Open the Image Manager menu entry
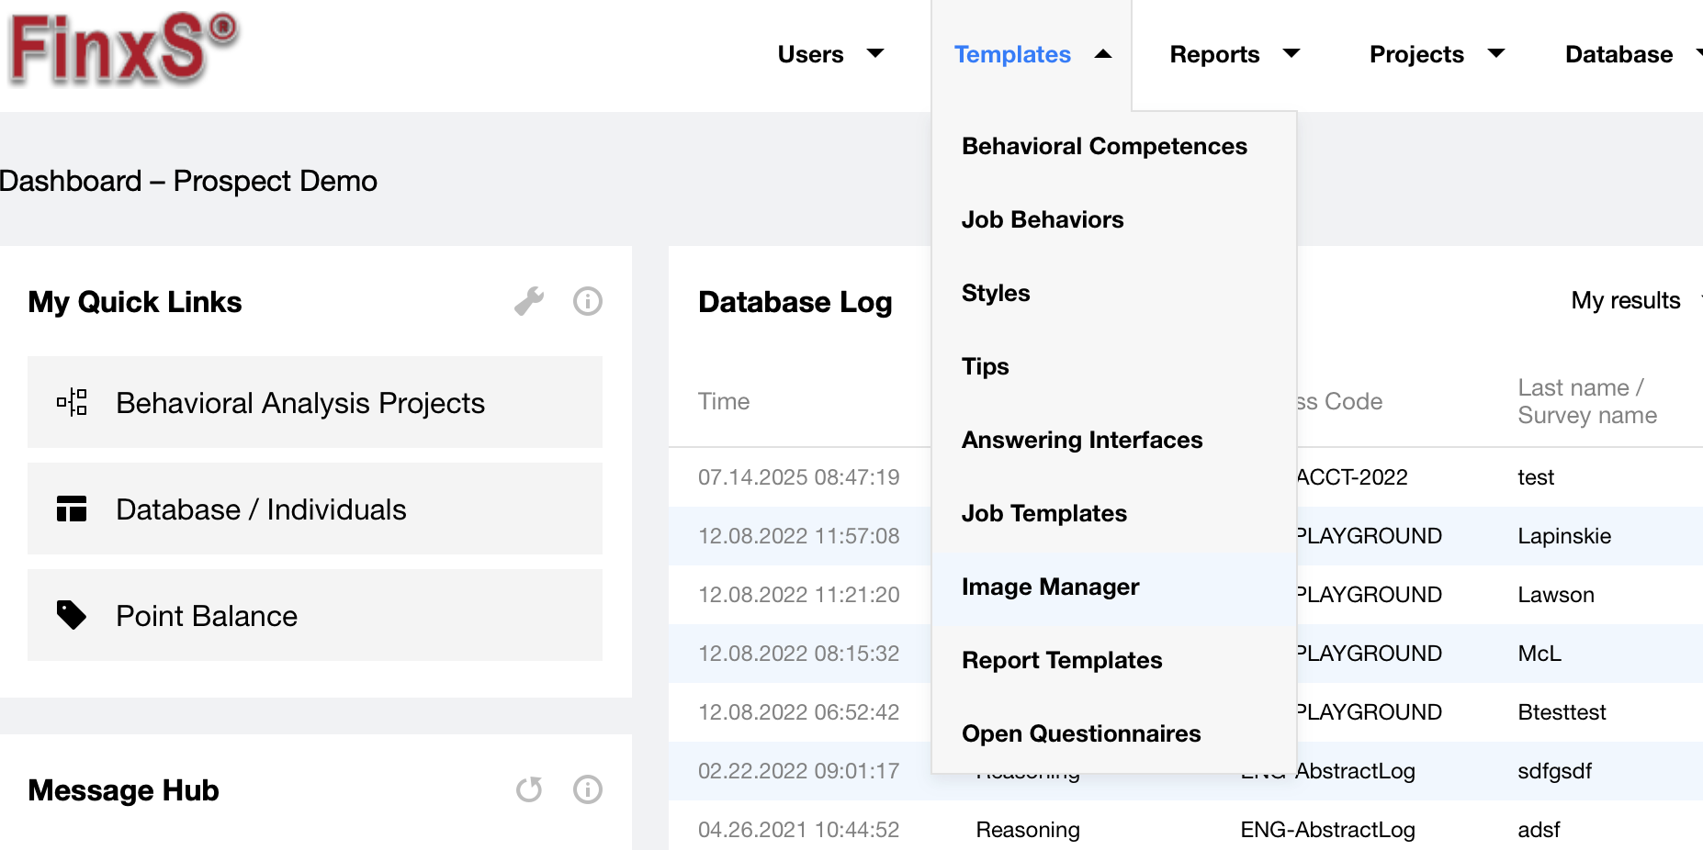1703x850 pixels. click(x=1050, y=587)
